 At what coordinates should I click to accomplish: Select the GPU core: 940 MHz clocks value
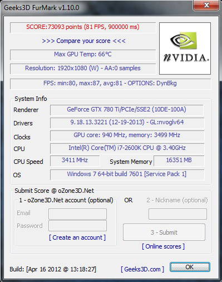coord(127,135)
